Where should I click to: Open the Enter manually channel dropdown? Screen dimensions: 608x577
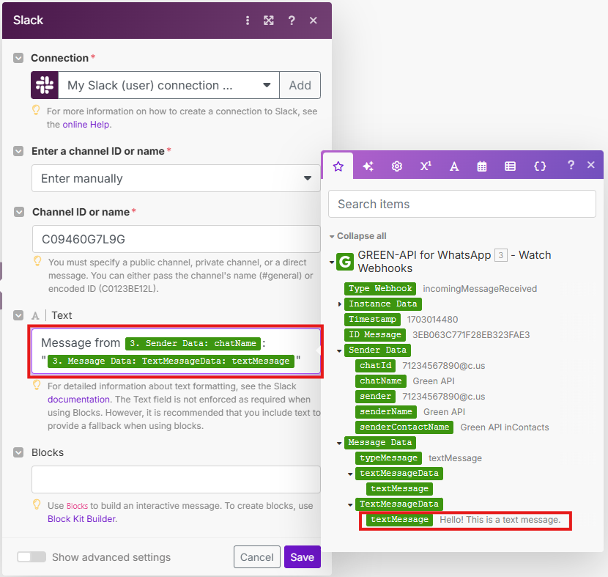coord(176,178)
